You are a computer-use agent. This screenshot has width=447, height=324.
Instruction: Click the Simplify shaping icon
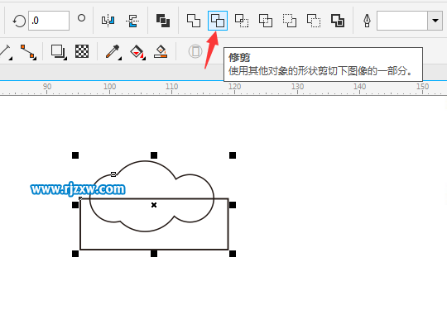266,21
